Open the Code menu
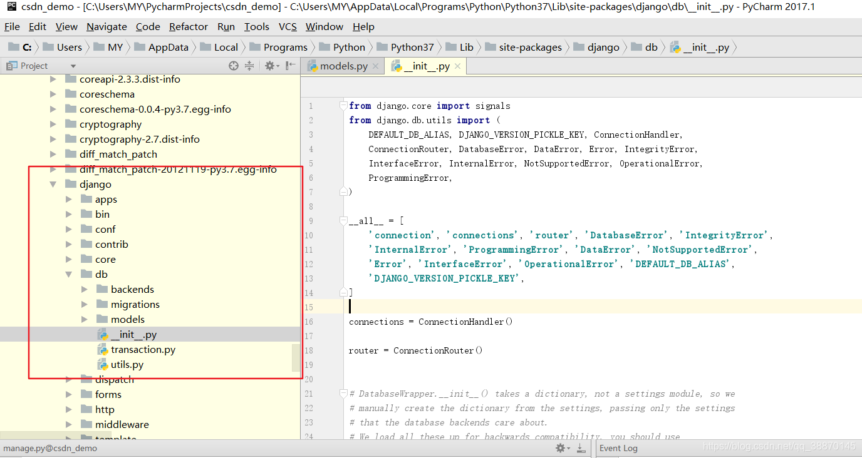This screenshot has height=458, width=862. (x=148, y=27)
